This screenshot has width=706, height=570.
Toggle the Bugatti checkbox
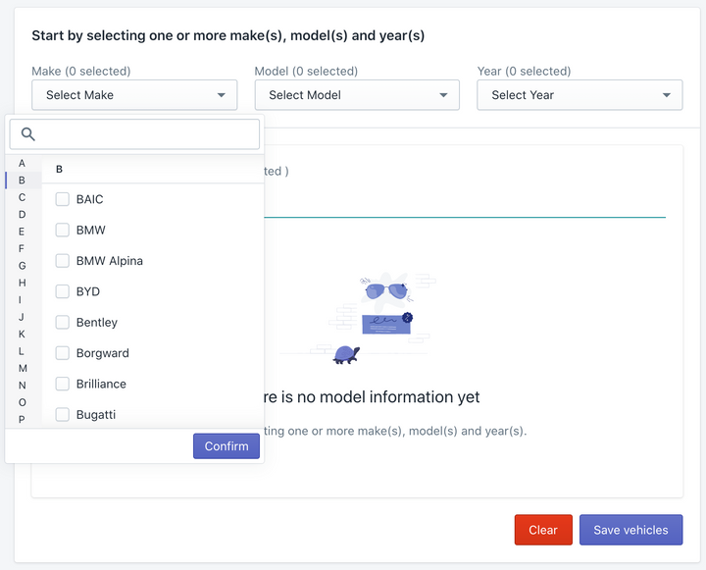click(x=62, y=415)
